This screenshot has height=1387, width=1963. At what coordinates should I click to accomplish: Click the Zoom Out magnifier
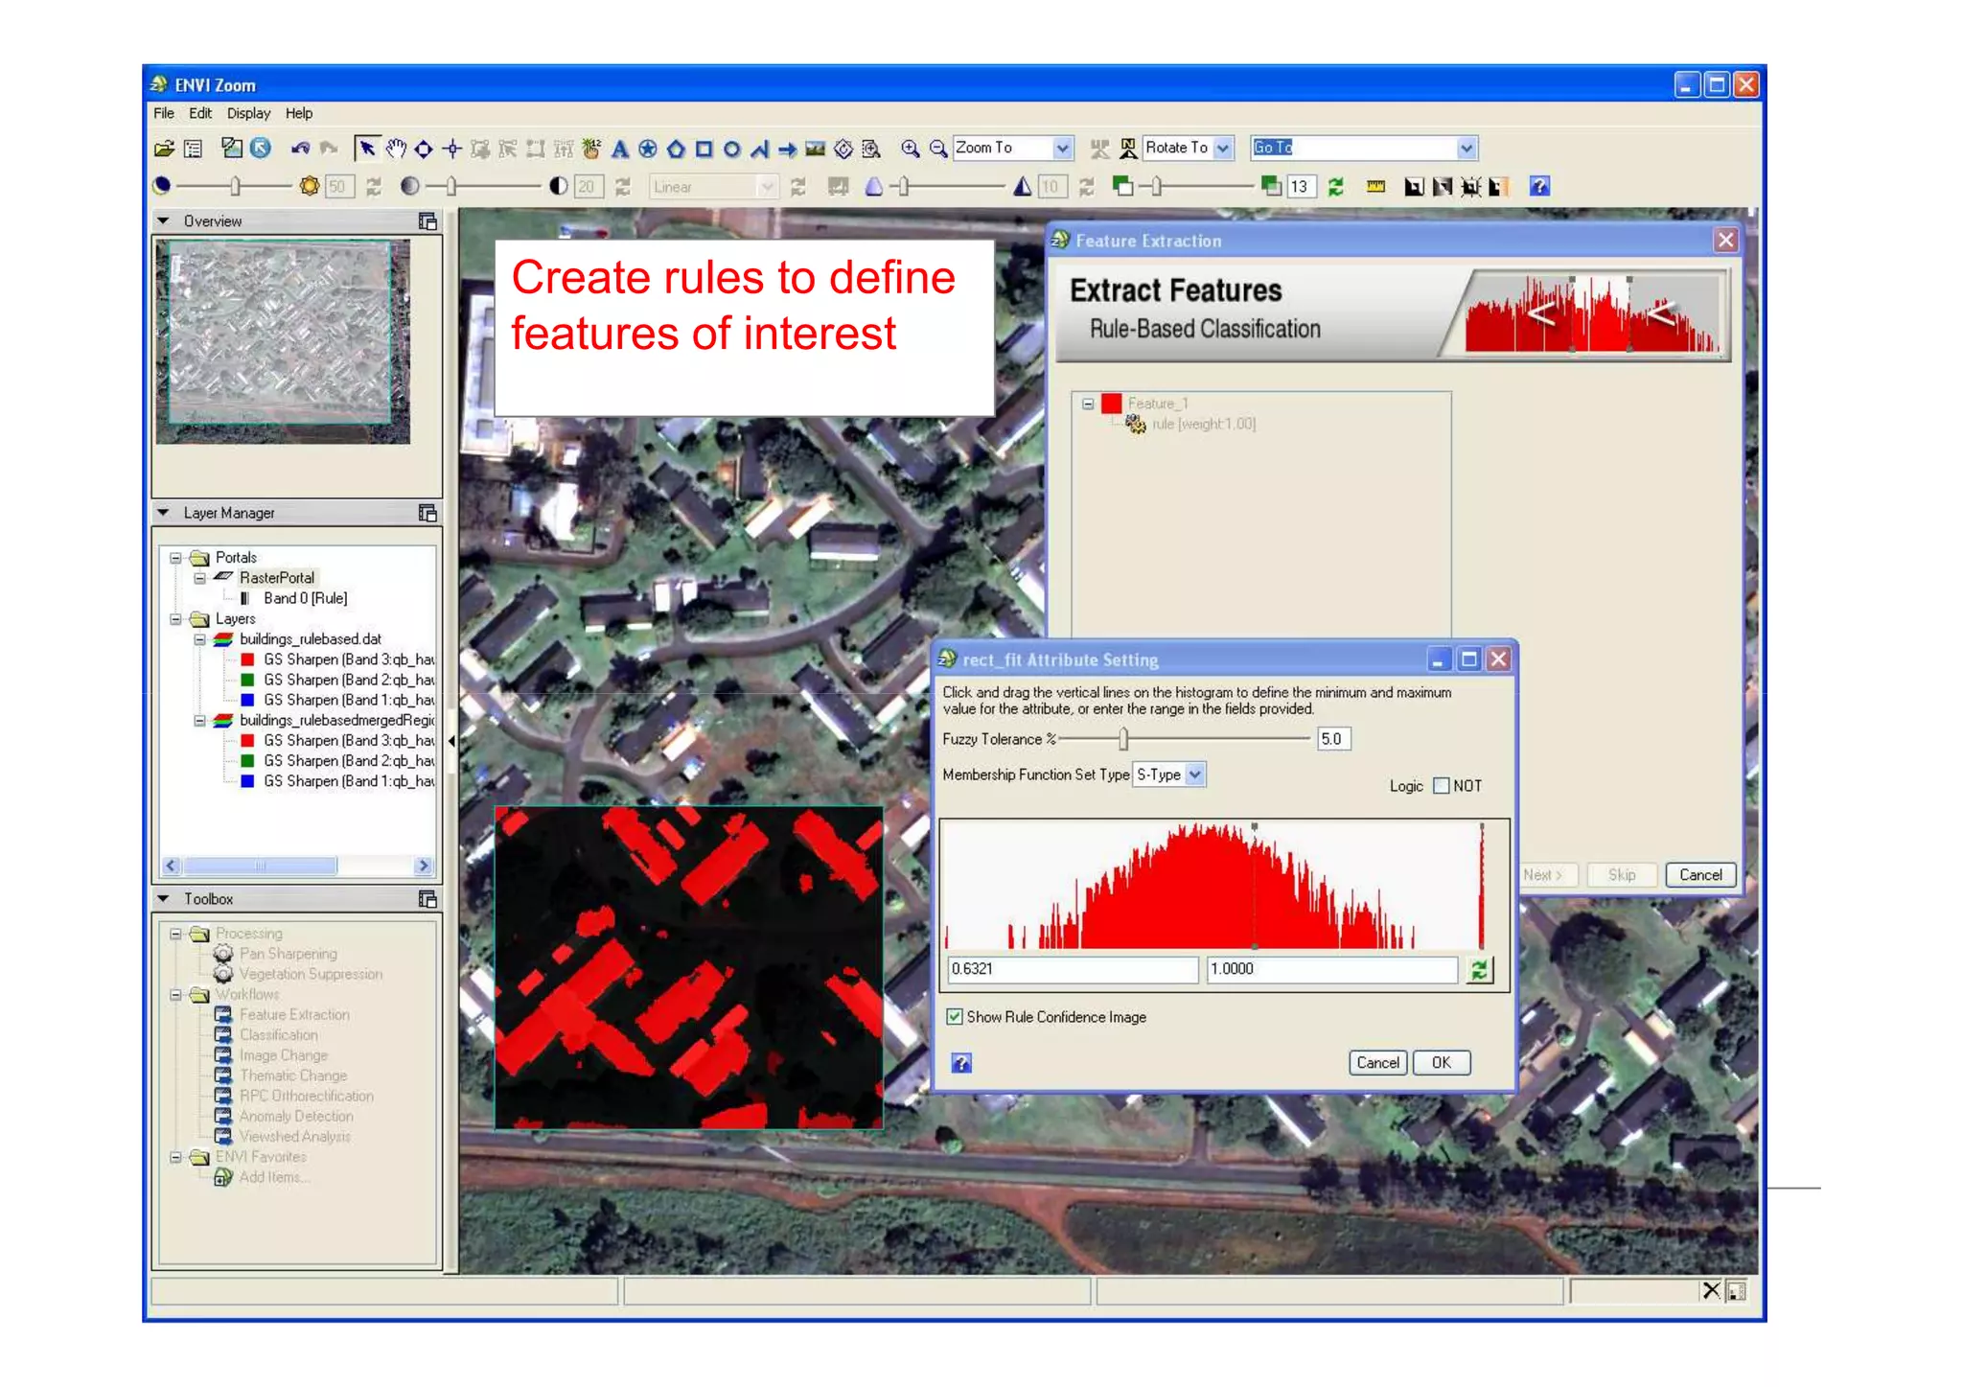938,149
